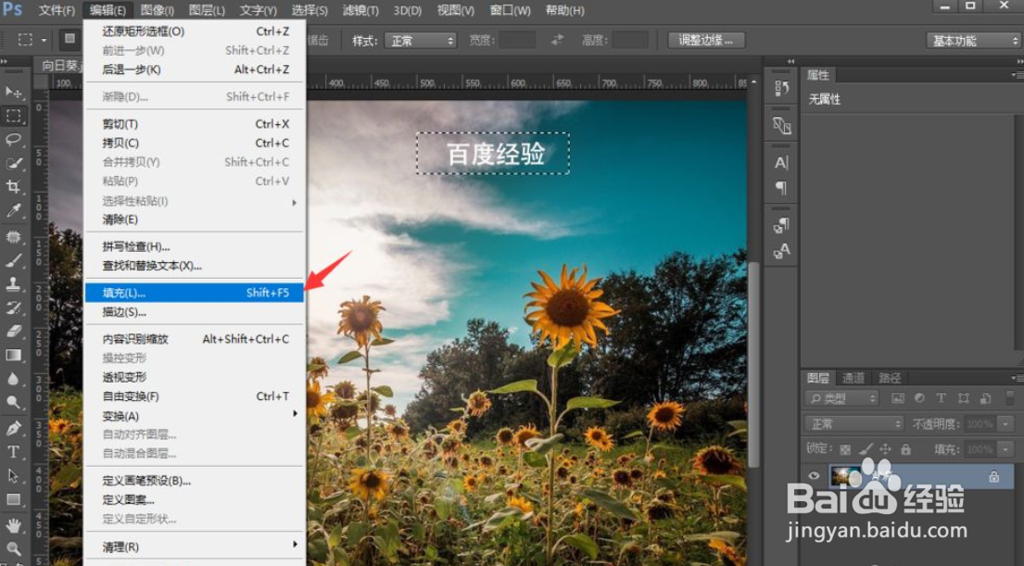The image size is (1024, 566).
Task: Select the History Brush tool
Action: point(13,308)
